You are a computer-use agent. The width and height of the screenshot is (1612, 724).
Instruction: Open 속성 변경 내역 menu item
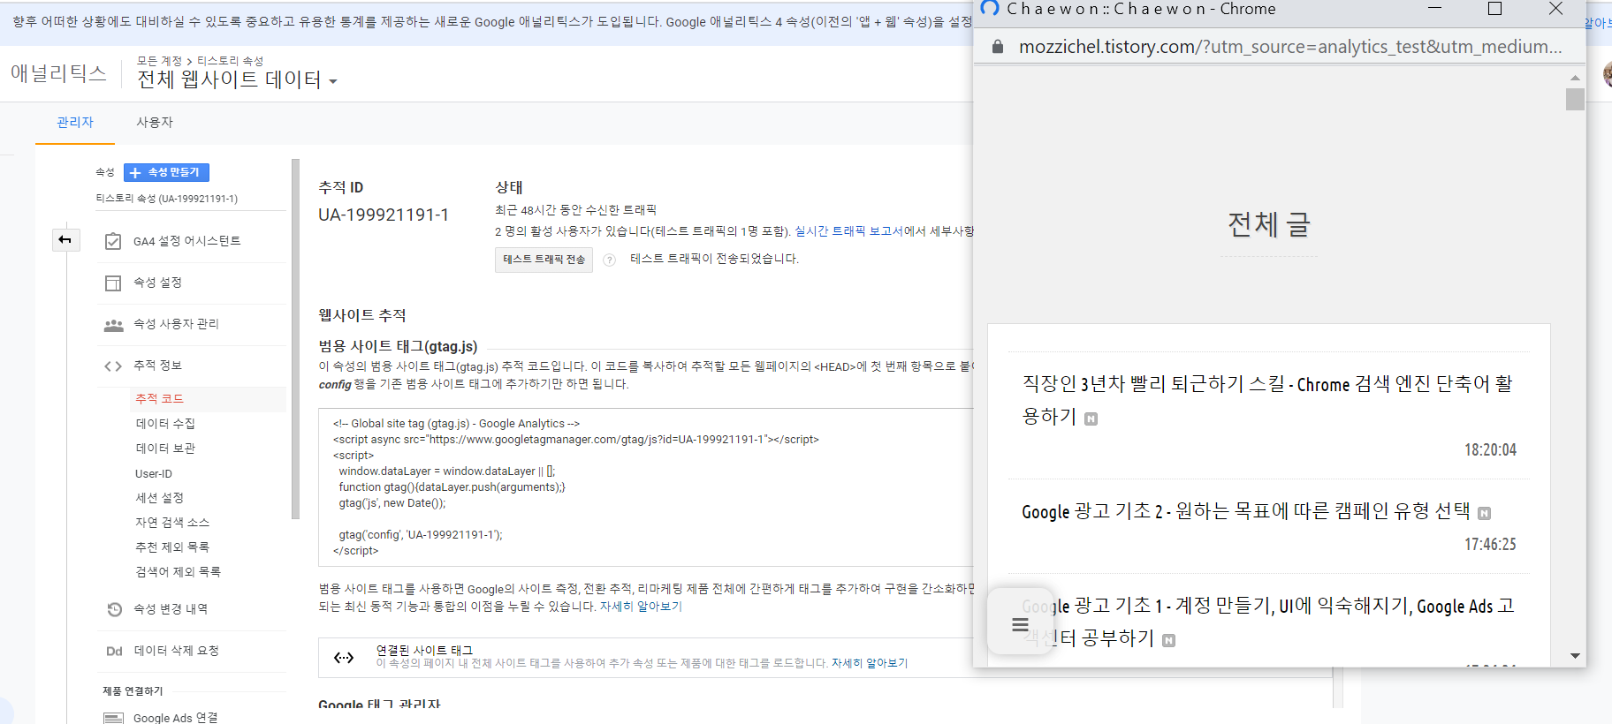coord(171,609)
